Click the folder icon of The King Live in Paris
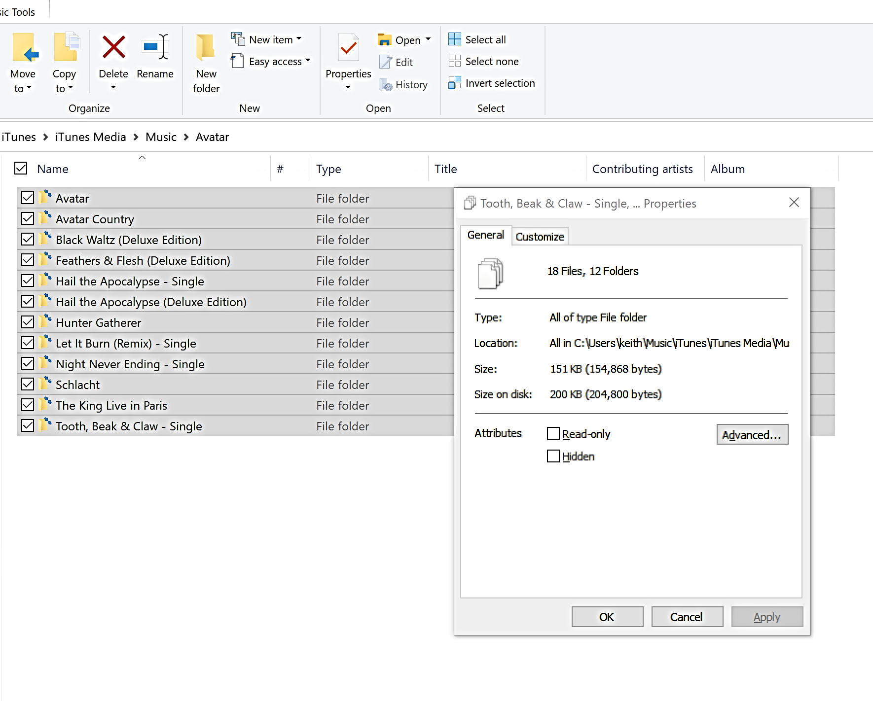 [45, 404]
